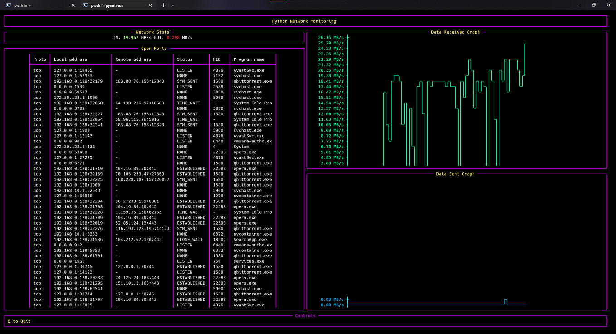Screen dimensions: 616x334
Task: Select the "pwsh in pynetmon" tab
Action: (107, 5)
